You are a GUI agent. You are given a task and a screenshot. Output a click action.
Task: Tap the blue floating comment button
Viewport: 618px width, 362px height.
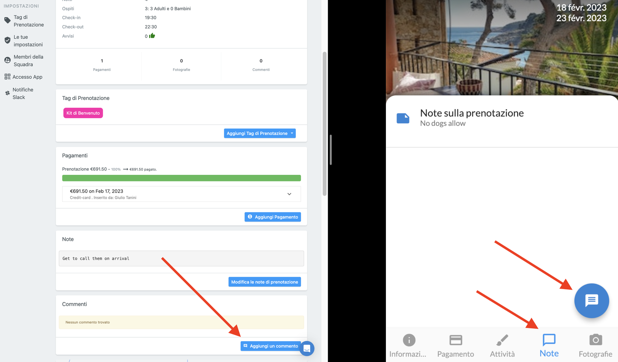591,301
